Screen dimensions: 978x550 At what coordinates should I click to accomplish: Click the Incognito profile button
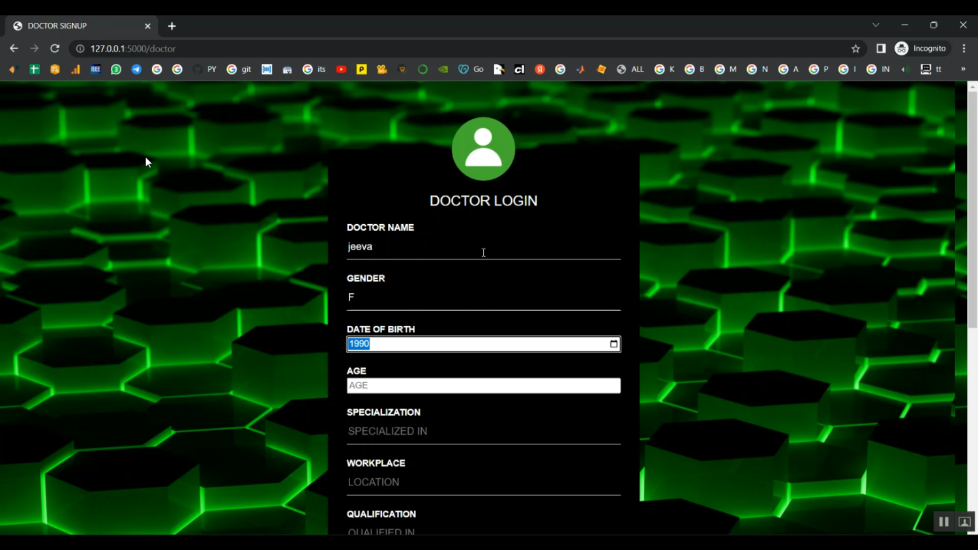click(921, 49)
